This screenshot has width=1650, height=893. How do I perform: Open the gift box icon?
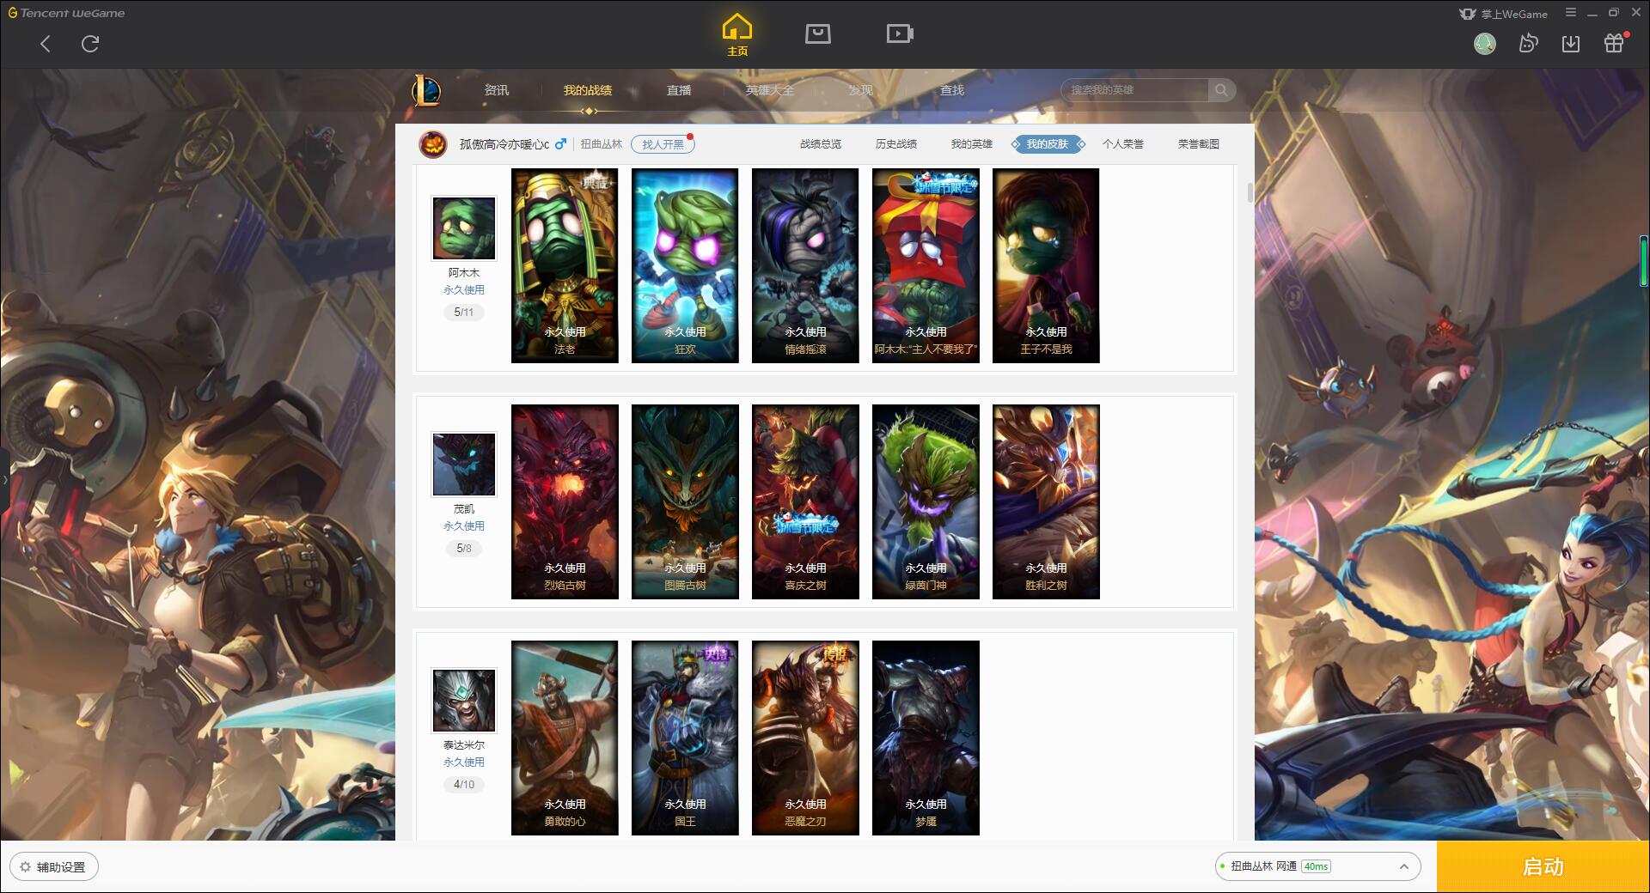pyautogui.click(x=1614, y=44)
